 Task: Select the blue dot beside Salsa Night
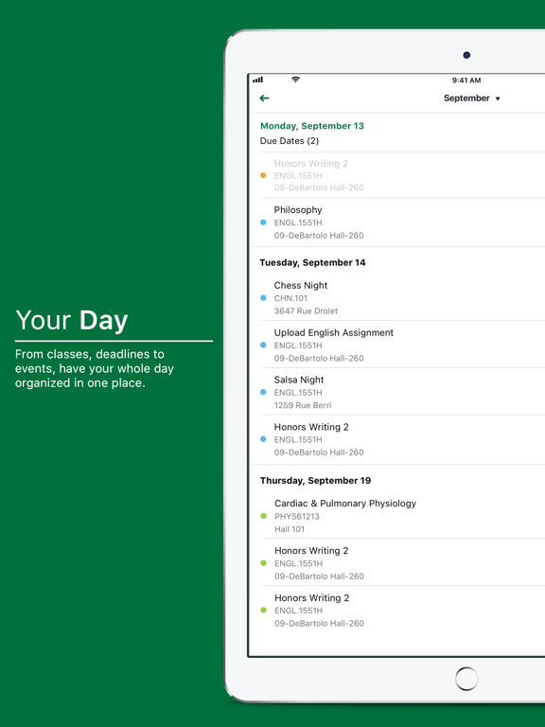pos(263,392)
